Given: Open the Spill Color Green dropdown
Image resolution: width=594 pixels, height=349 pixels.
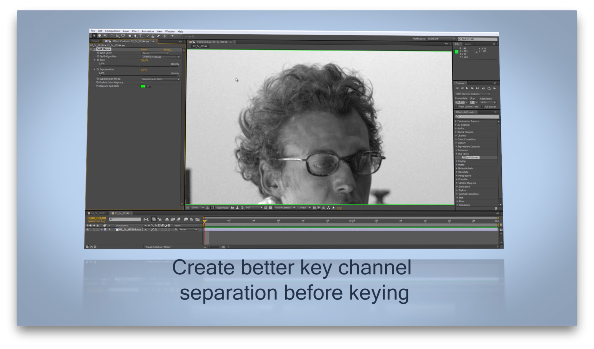Looking at the screenshot, I should coord(155,53).
